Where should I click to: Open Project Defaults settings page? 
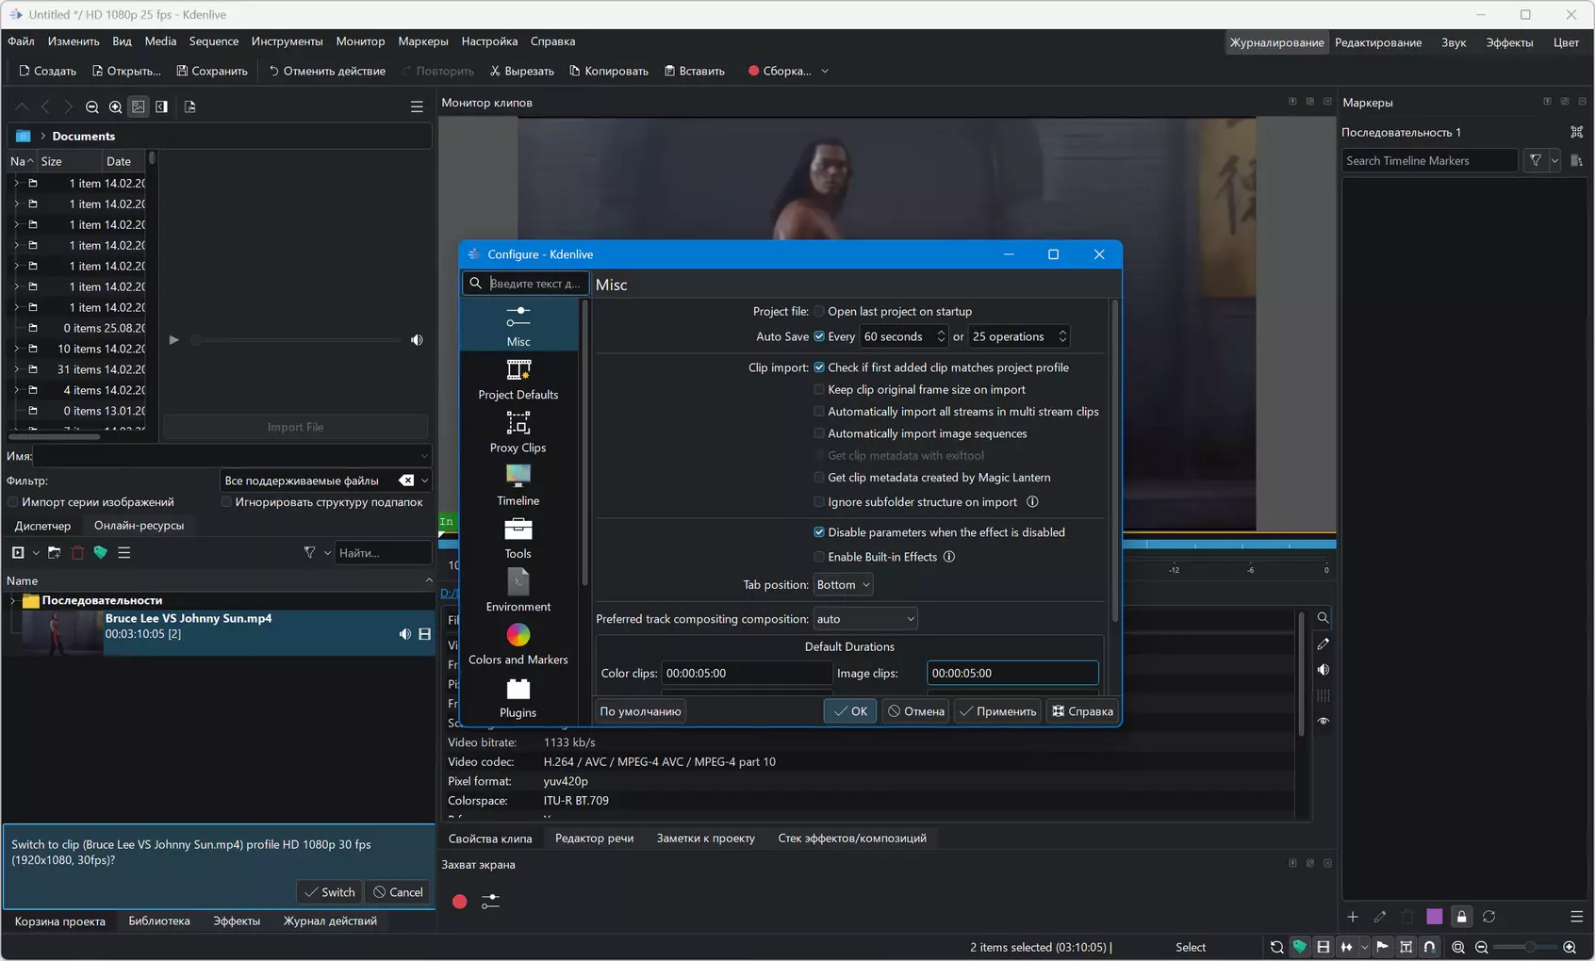(518, 379)
